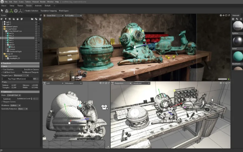Select the scale axes gizmo tool
The image size is (243, 152).
tap(20, 11)
